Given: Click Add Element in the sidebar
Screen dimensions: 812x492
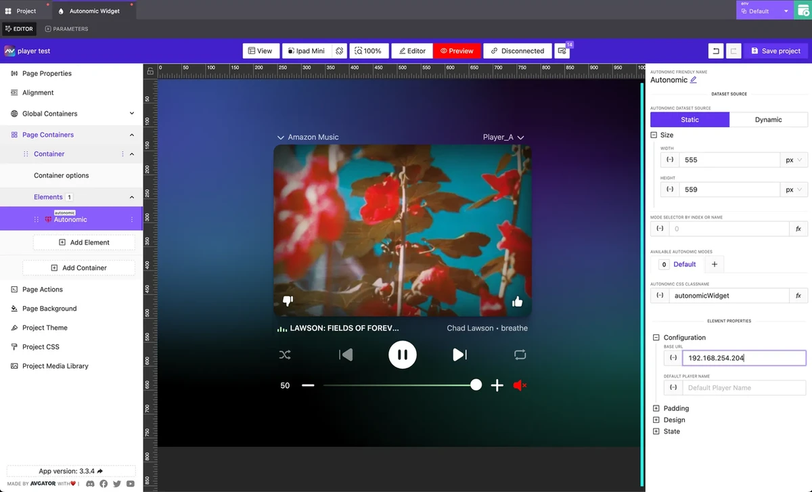Looking at the screenshot, I should [84, 242].
